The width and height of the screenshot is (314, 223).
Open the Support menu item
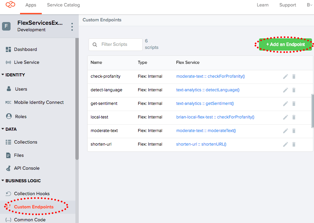tap(288, 5)
